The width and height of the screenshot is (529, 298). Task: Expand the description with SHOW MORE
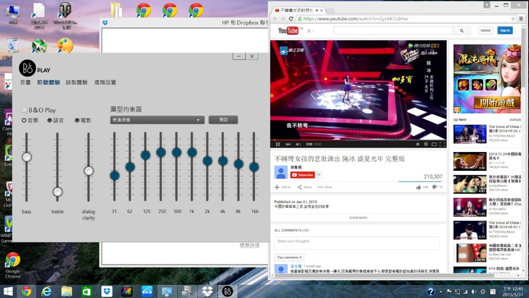(x=358, y=217)
